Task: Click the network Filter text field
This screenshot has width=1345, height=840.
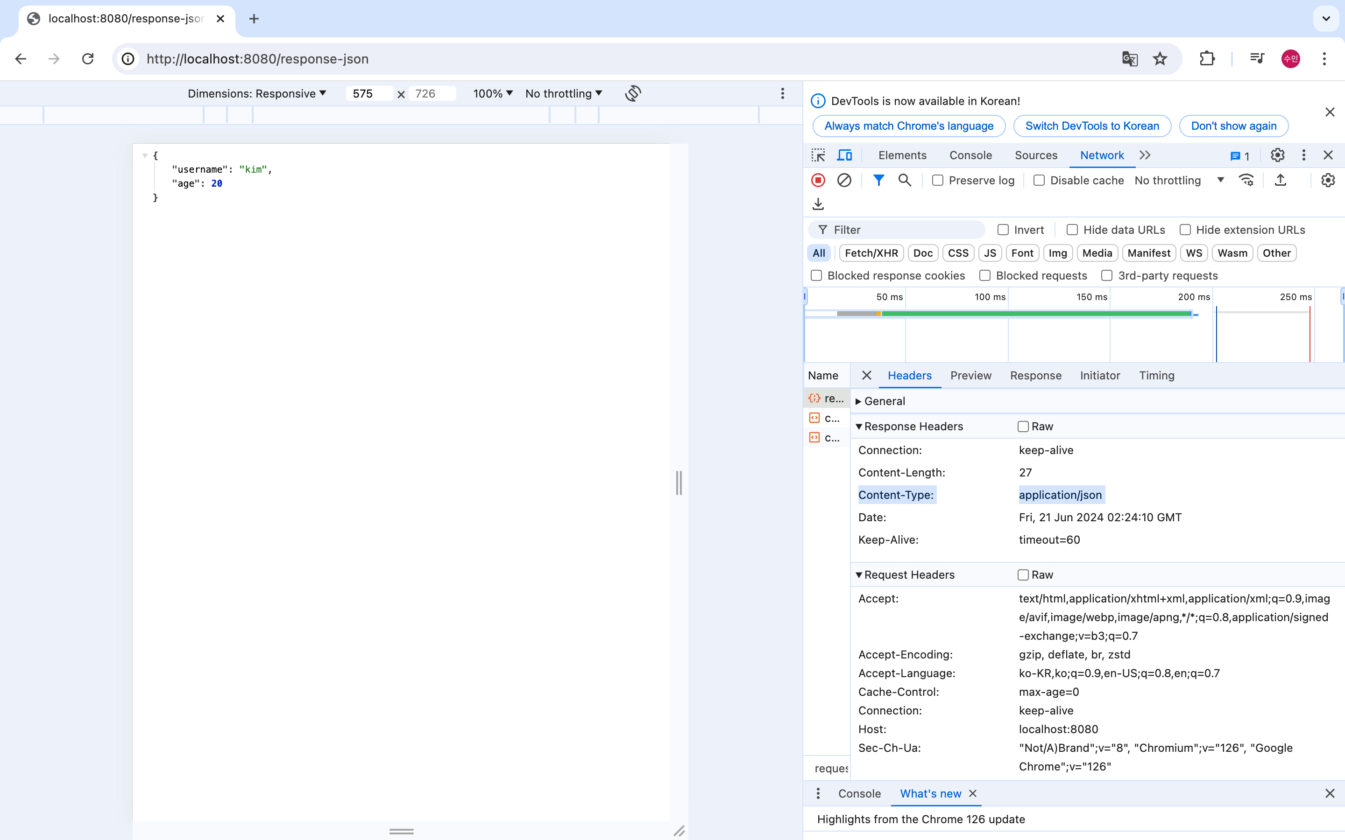Action: tap(903, 230)
